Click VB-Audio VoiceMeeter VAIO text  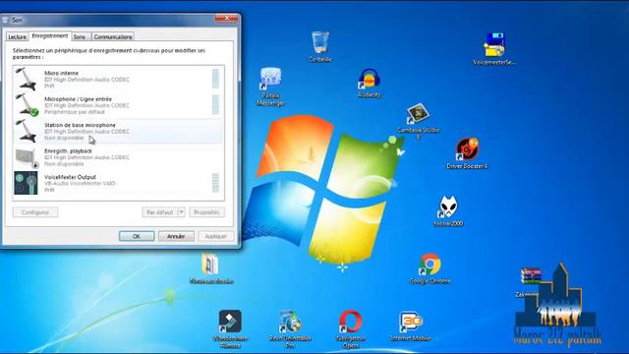click(80, 183)
